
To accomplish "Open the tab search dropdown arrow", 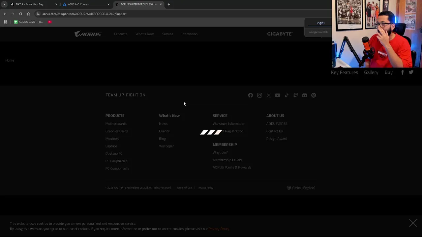I will [x=4, y=4].
